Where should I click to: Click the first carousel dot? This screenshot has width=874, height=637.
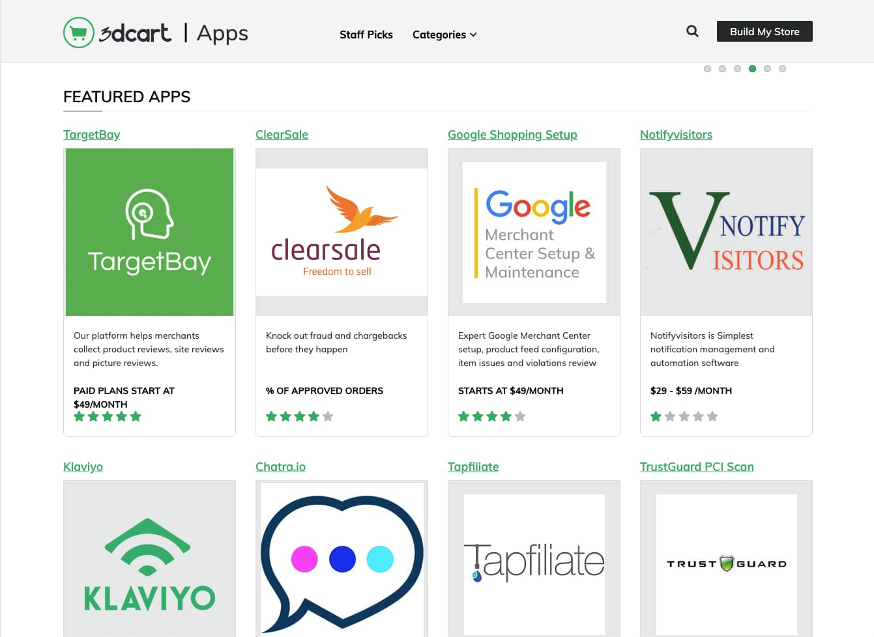tap(707, 68)
